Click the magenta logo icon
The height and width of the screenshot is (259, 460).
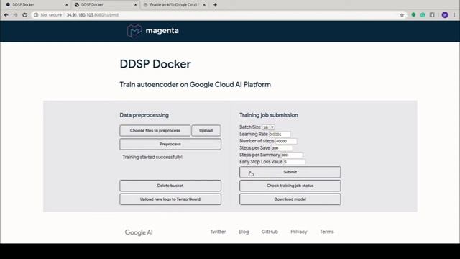pyautogui.click(x=134, y=31)
